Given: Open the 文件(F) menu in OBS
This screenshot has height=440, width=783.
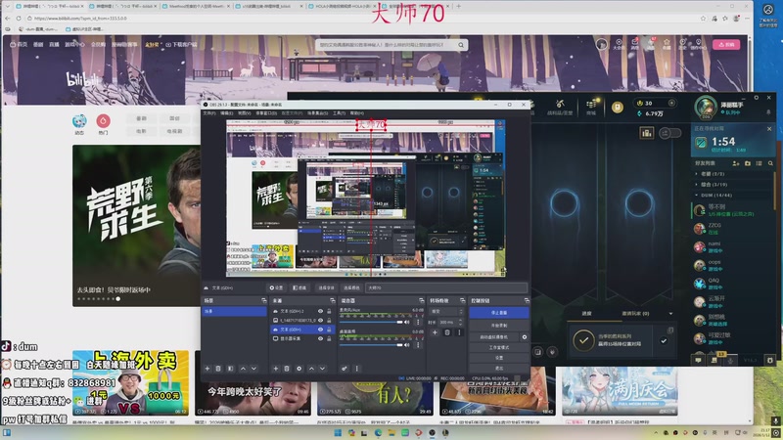Looking at the screenshot, I should (x=208, y=113).
